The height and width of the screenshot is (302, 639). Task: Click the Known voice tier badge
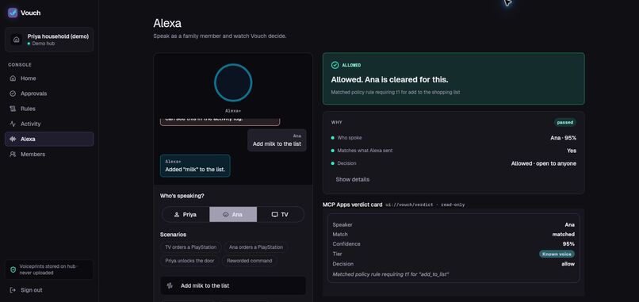pyautogui.click(x=557, y=254)
